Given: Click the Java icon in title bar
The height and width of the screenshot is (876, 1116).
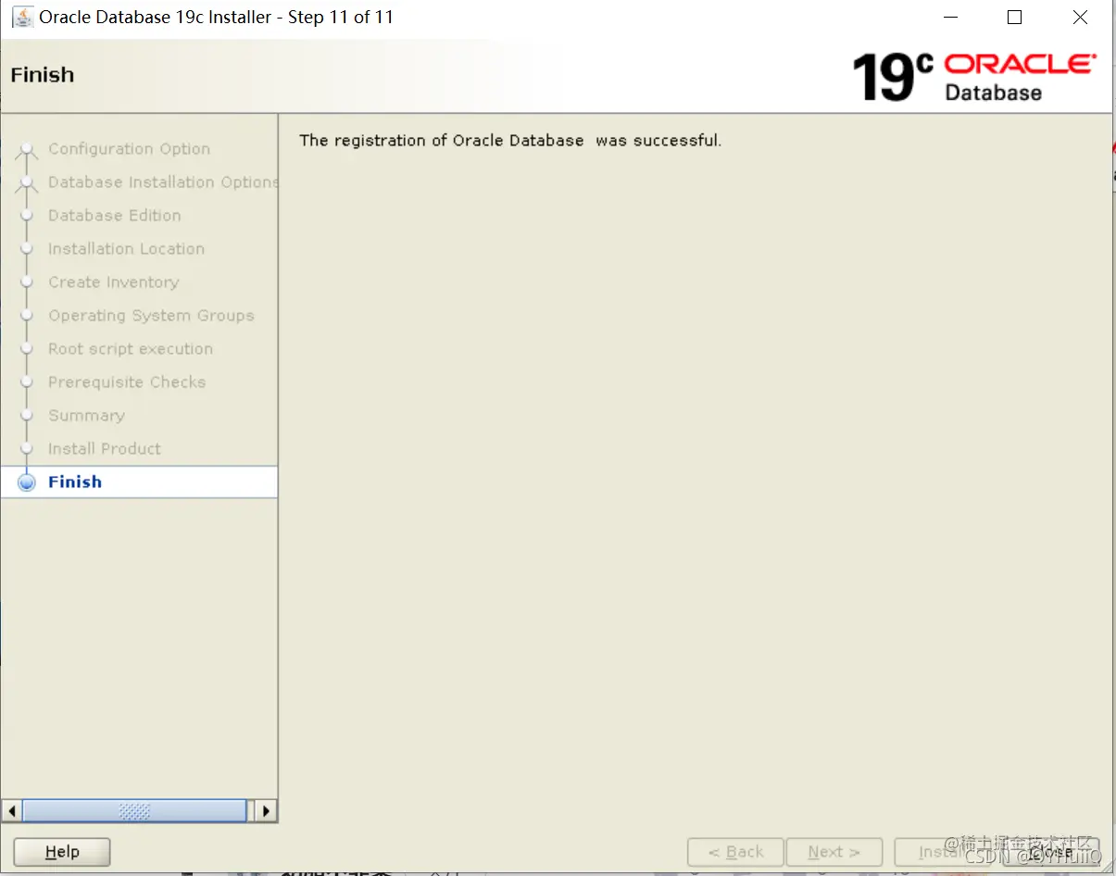Looking at the screenshot, I should [22, 17].
